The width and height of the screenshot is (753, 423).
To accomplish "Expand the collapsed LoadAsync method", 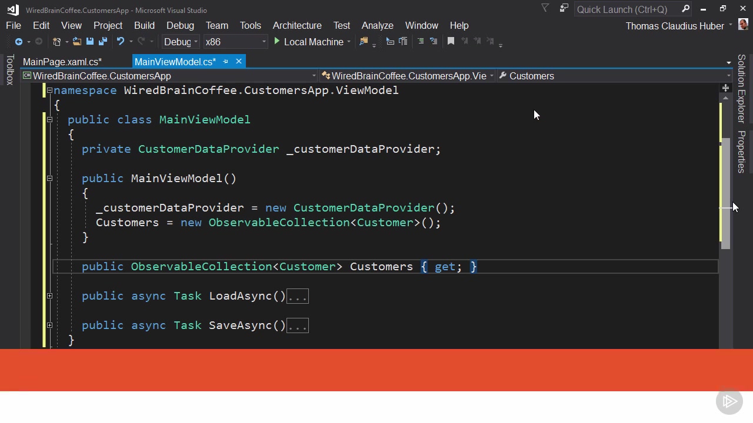I will click(50, 296).
